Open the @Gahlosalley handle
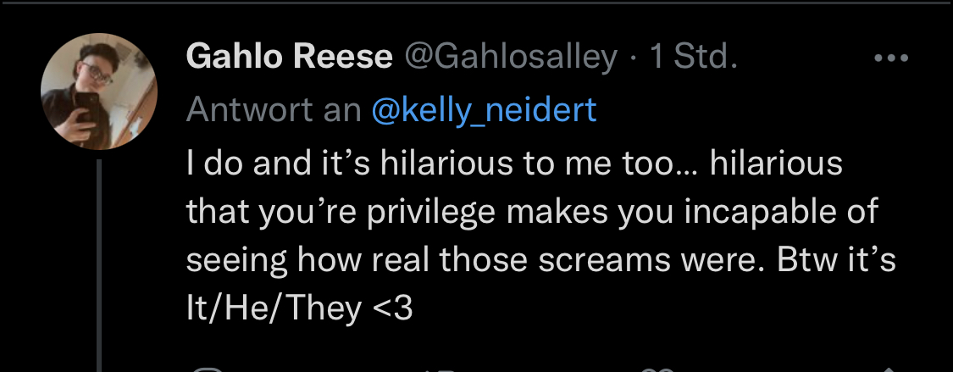953x372 pixels. pyautogui.click(x=511, y=58)
